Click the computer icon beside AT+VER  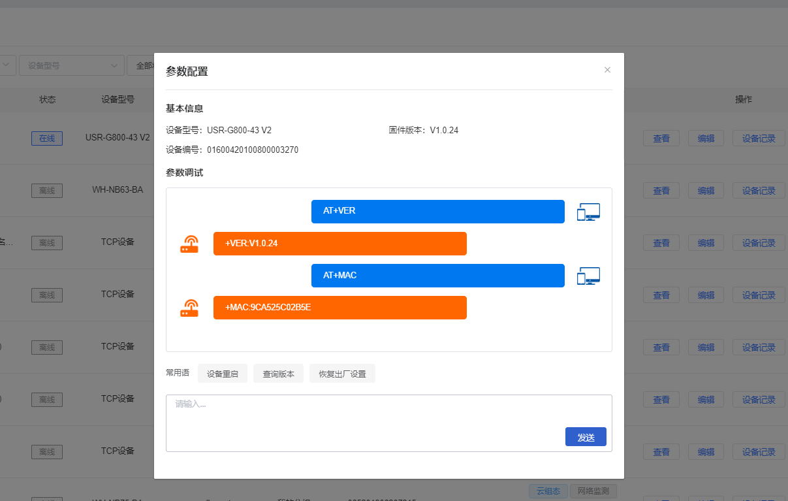[588, 212]
